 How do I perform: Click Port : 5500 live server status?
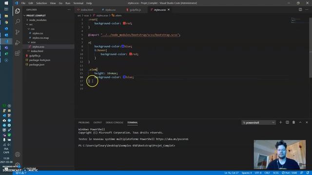(x=289, y=173)
